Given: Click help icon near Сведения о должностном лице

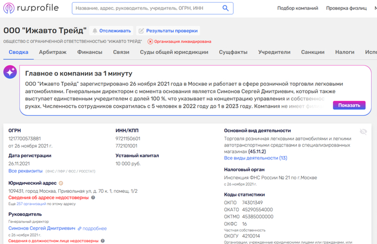Looking at the screenshot, I should coord(103,241).
